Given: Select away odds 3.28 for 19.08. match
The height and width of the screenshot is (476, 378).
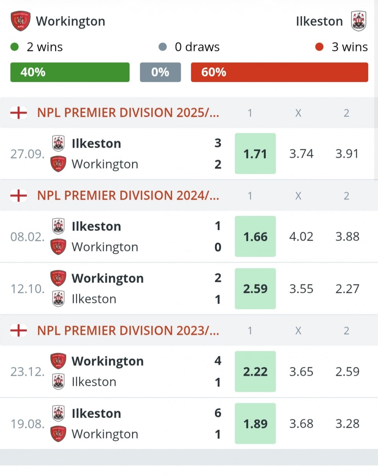Looking at the screenshot, I should 347,424.
